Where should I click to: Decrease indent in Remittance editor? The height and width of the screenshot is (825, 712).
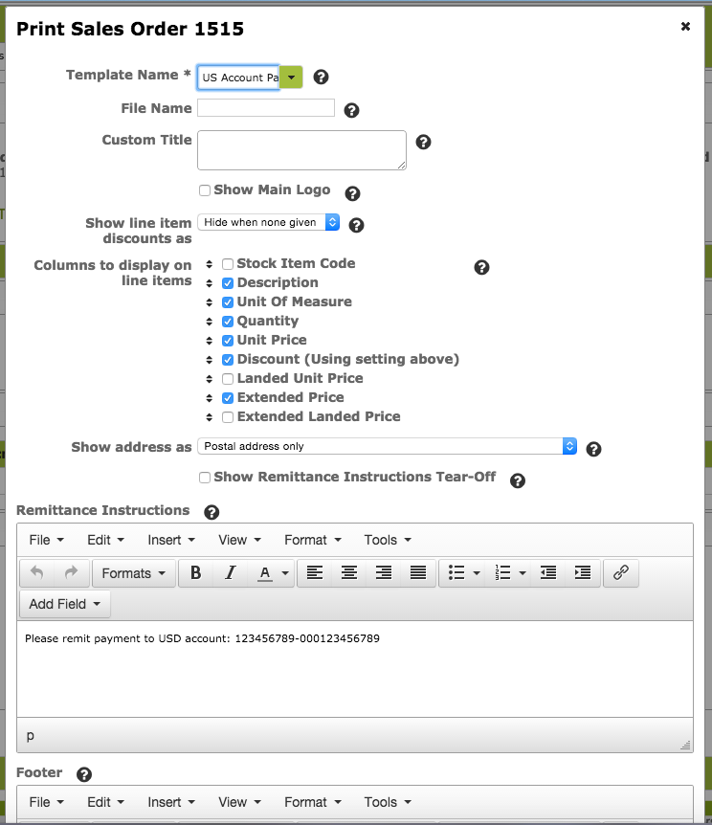click(x=548, y=572)
